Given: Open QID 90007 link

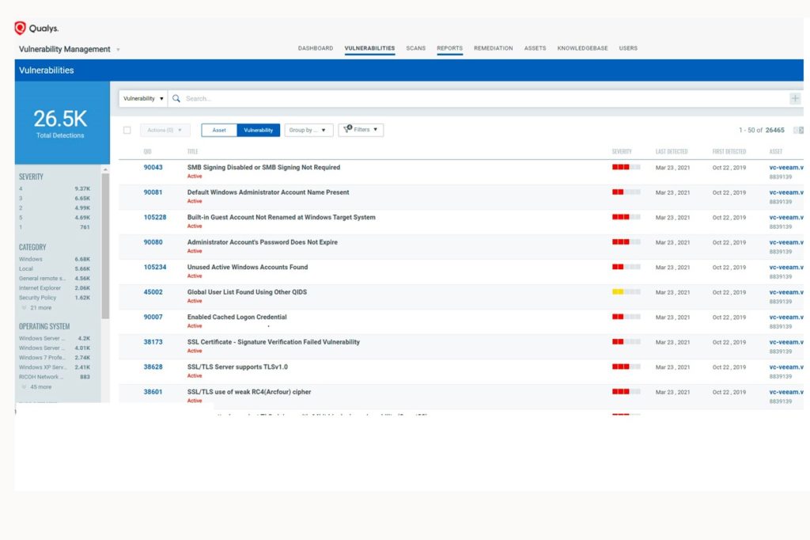Looking at the screenshot, I should (153, 317).
